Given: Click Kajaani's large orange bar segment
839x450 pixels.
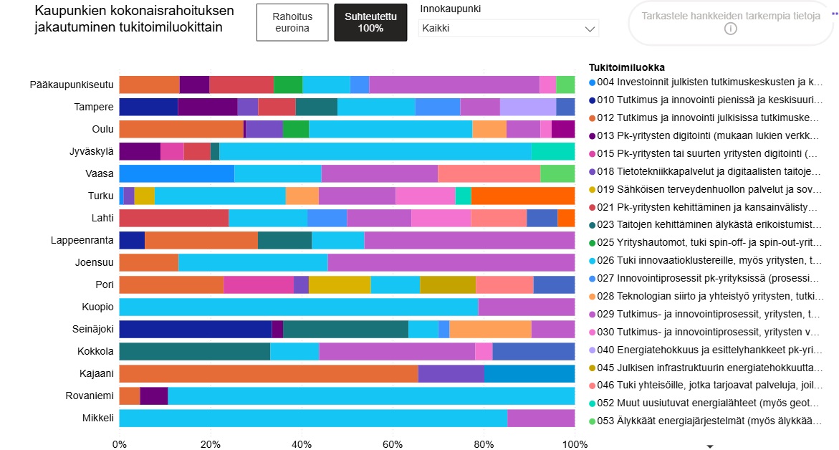Looking at the screenshot, I should click(268, 374).
